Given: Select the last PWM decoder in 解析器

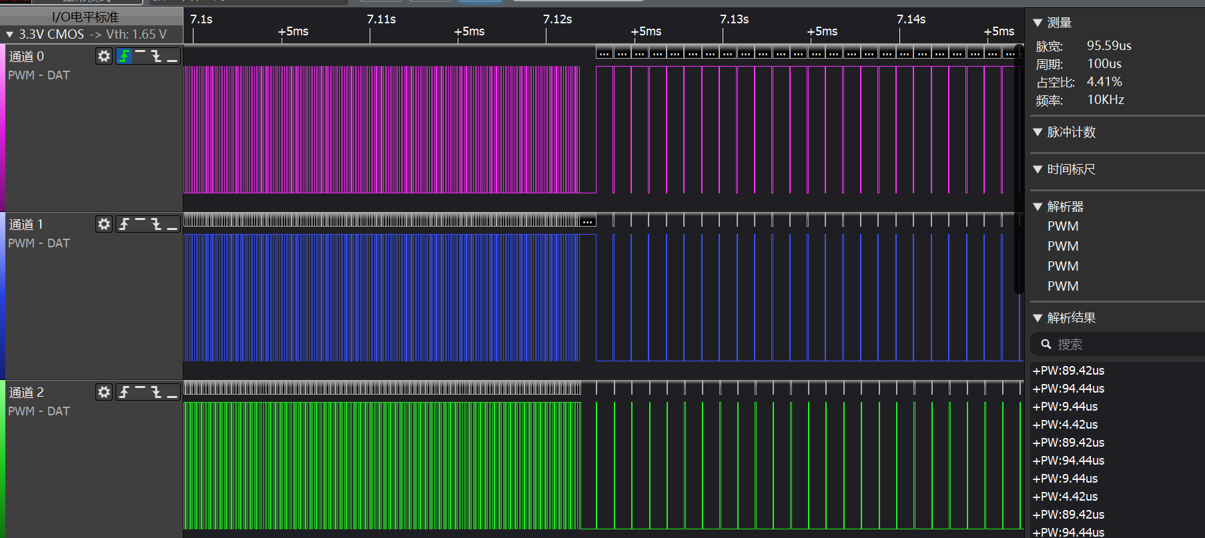Looking at the screenshot, I should pyautogui.click(x=1062, y=286).
